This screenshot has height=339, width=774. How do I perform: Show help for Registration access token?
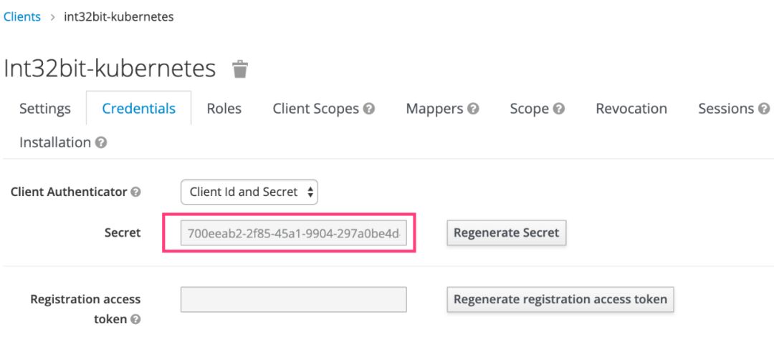pos(135,319)
